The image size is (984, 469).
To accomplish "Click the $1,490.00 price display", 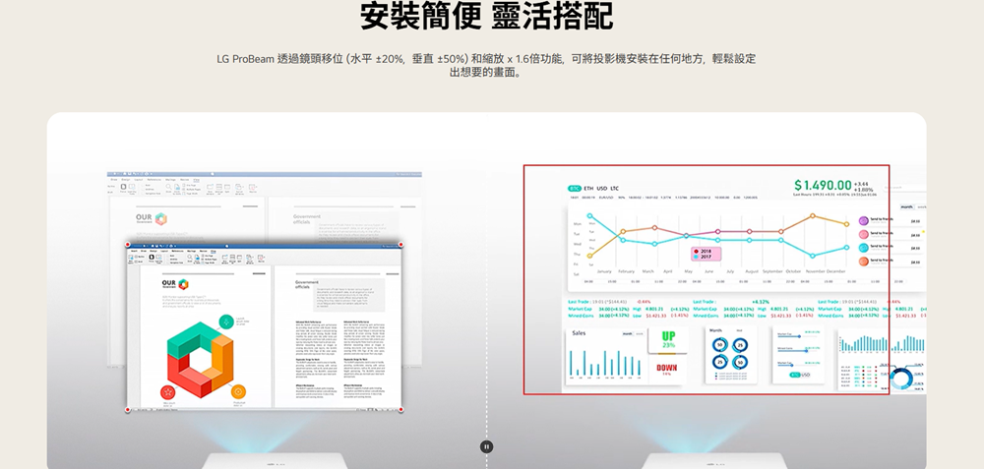I will 823,186.
